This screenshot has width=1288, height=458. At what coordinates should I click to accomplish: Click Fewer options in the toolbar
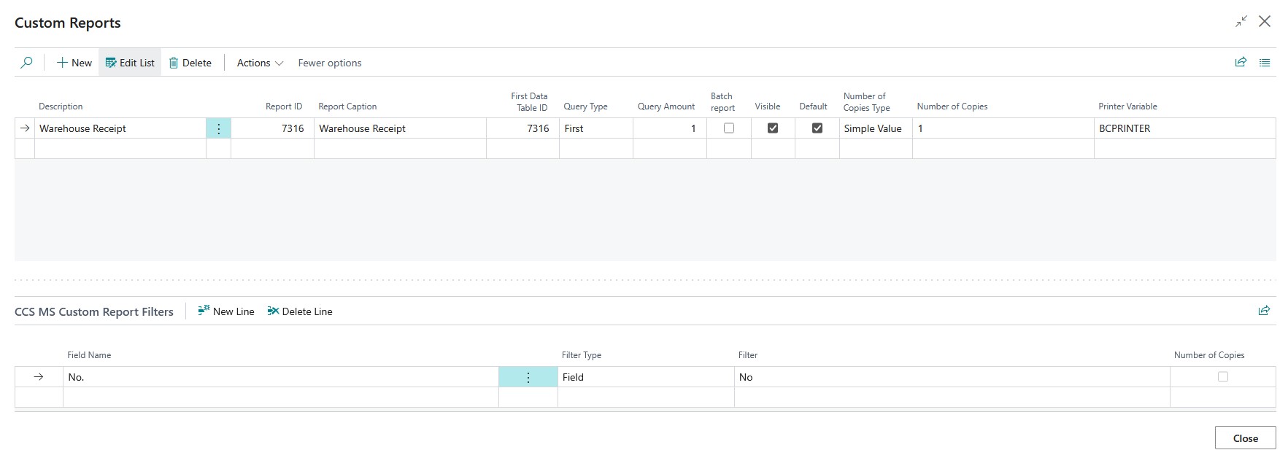pos(330,63)
